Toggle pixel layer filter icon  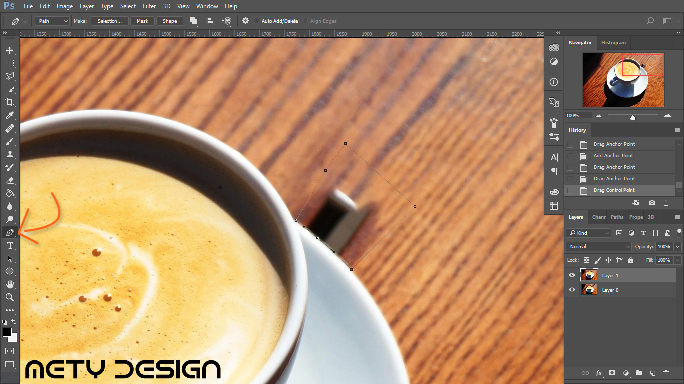pos(619,233)
